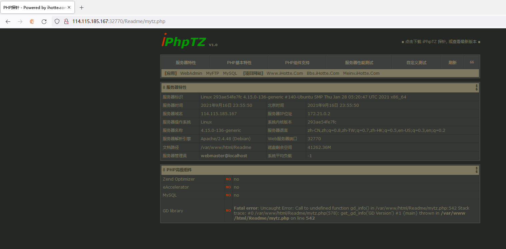Open the WebAdmin application link
The image size is (506, 249).
point(191,73)
